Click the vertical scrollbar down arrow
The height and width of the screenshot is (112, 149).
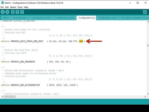[148, 94]
